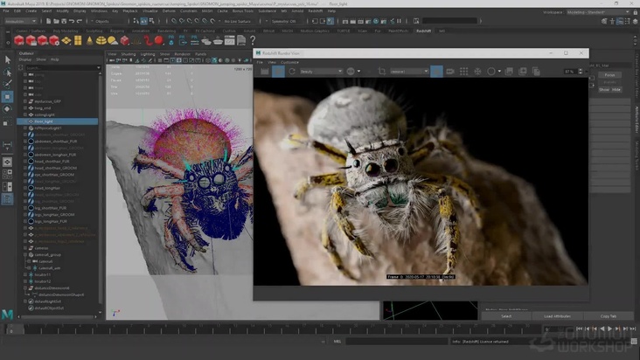The width and height of the screenshot is (640, 360).
Task: Click the save scene disk icon
Action: point(64,21)
